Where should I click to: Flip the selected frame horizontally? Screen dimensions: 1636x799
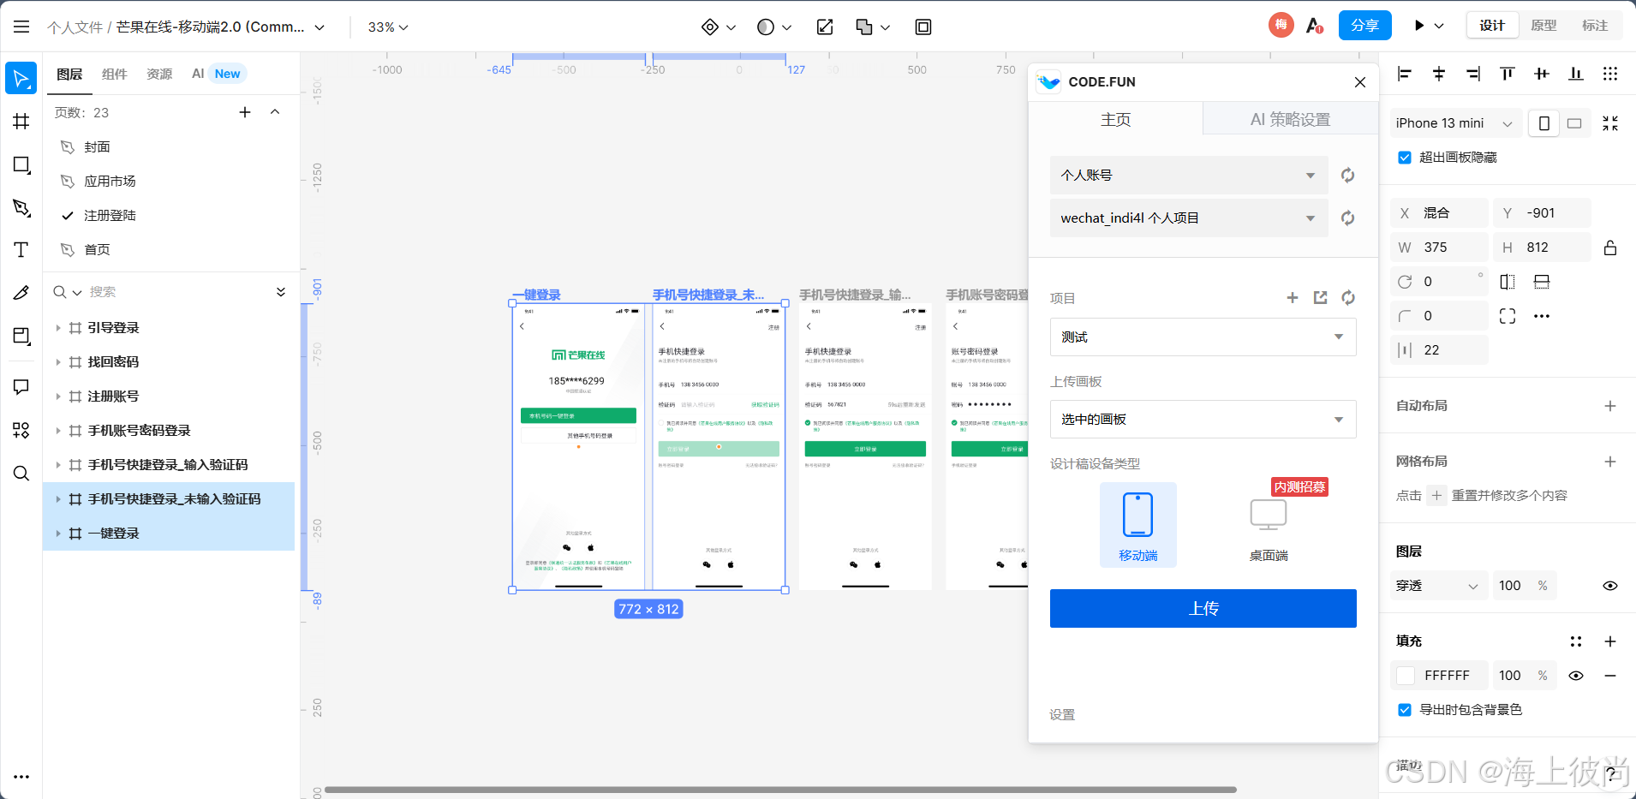point(1507,281)
